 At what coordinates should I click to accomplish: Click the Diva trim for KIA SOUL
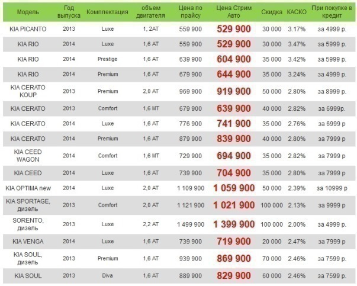(108, 276)
